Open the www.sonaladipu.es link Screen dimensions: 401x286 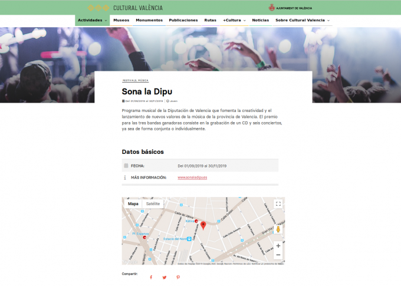192,177
